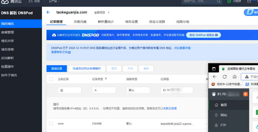Image resolution: width=258 pixels, height=132 pixels.
Task: Open the 小程序 mini-program icon
Action: (229, 1)
